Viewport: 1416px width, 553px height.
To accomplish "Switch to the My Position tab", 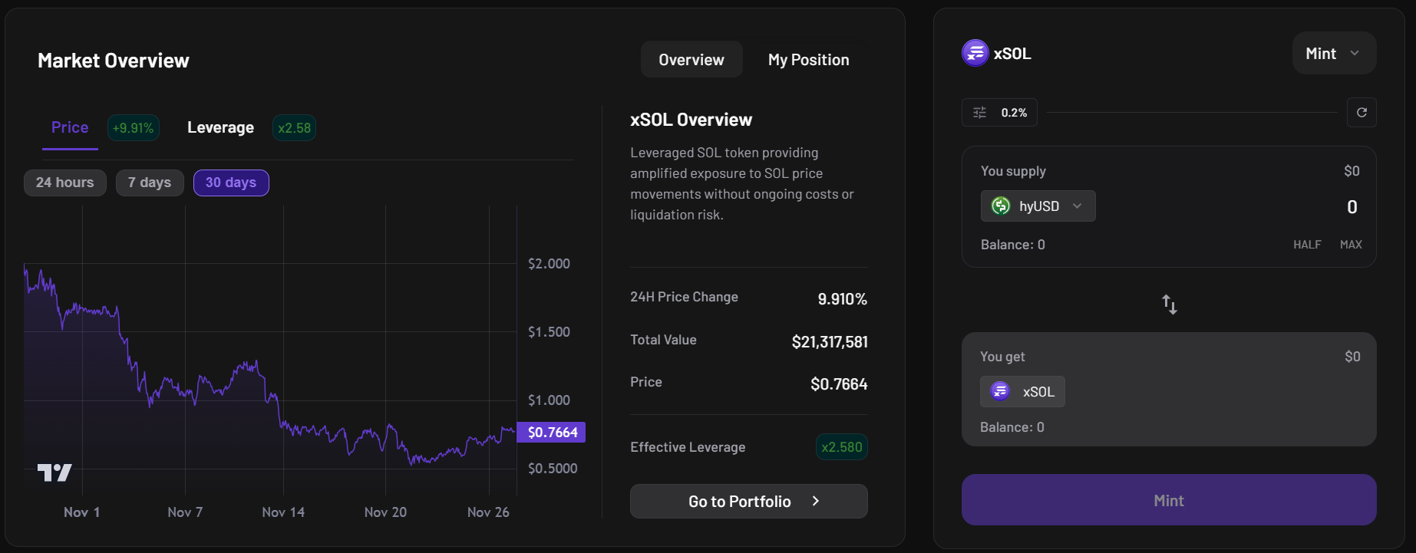I will [808, 60].
